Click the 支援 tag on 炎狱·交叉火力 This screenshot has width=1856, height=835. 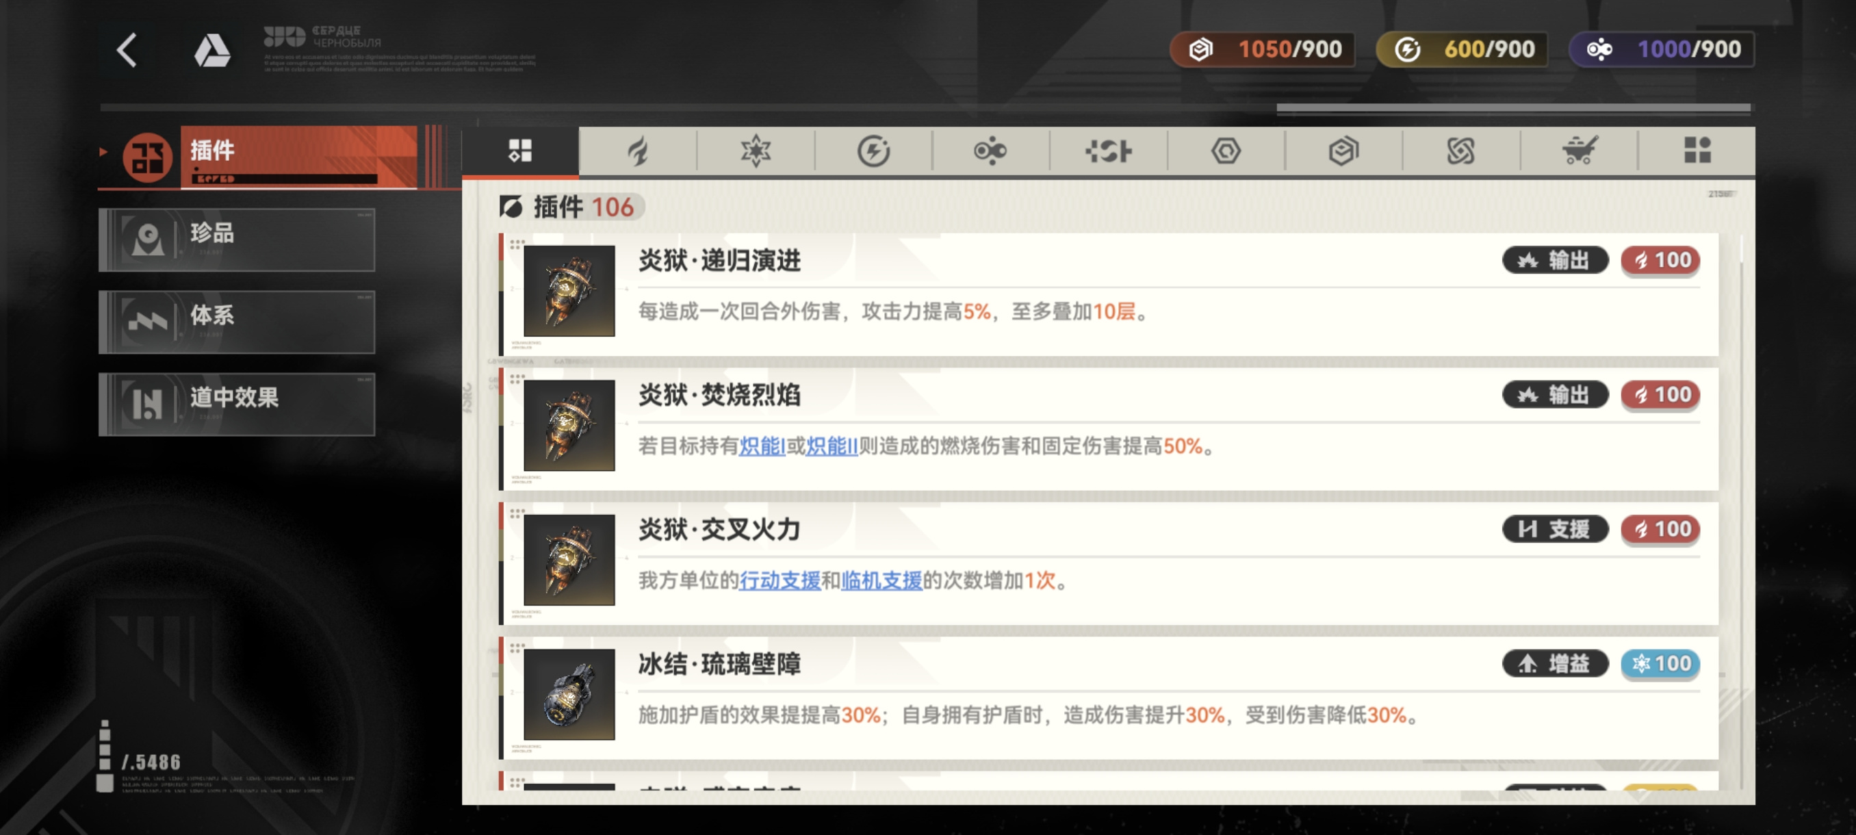pyautogui.click(x=1555, y=529)
